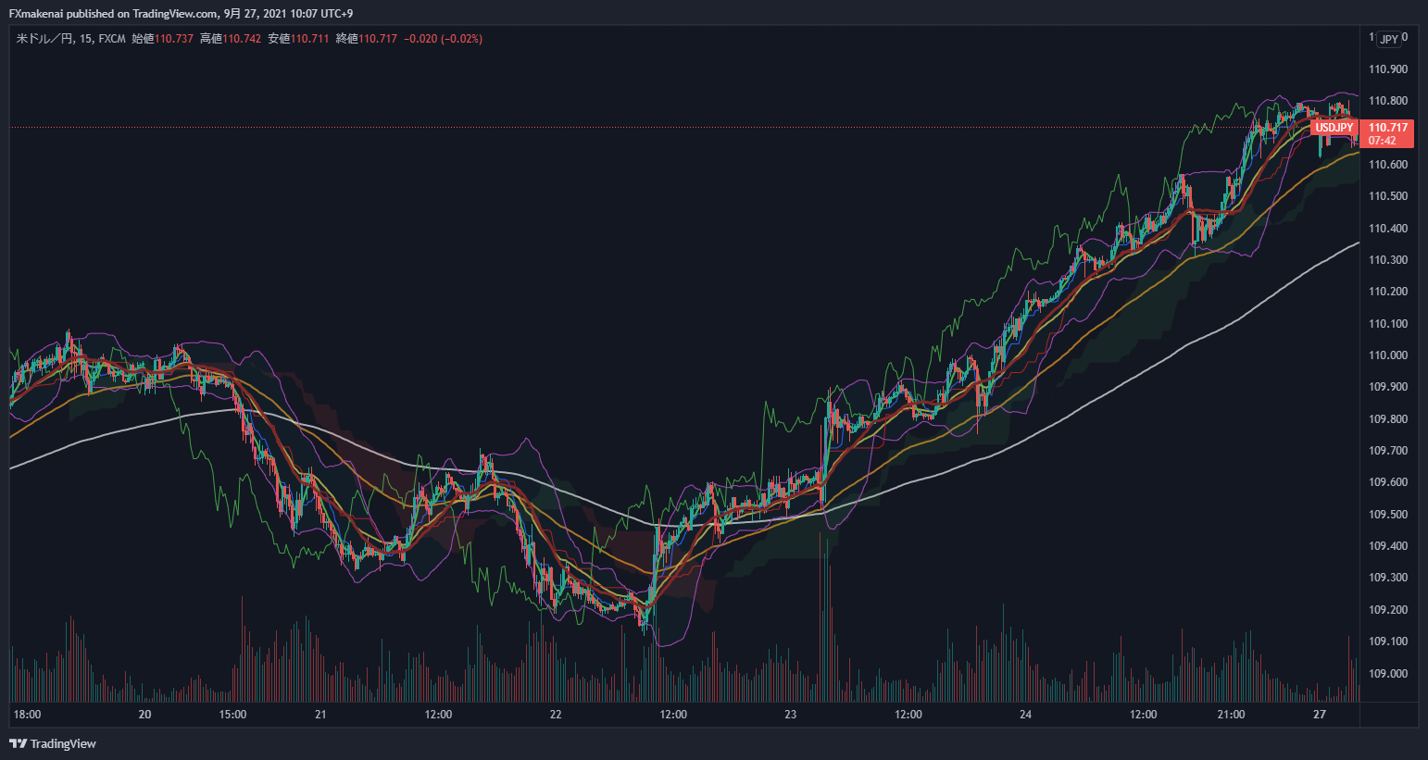Click the 109.200 price axis label
This screenshot has width=1428, height=760.
(x=1388, y=610)
